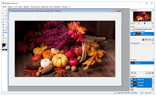Select the blue ellipse shape tool

coord(6,32)
